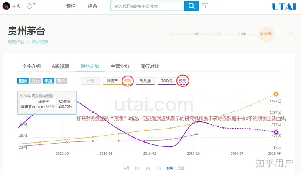Viewport: 301px width, 174px height.
Task: Switch to 财务走势 tab
Action: click(x=89, y=66)
